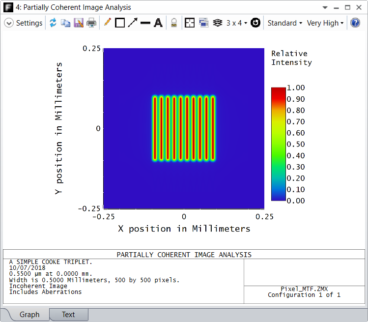Click the clone window icon
Viewport: 368px width, 322px height.
(204, 23)
